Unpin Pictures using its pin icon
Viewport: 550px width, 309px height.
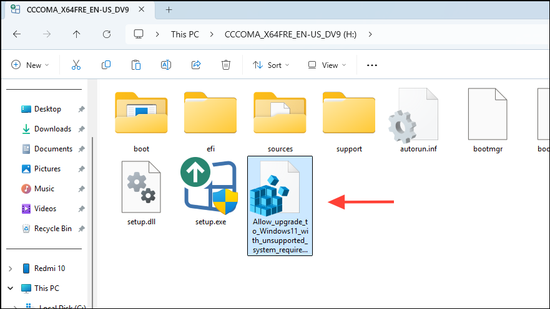click(x=81, y=169)
